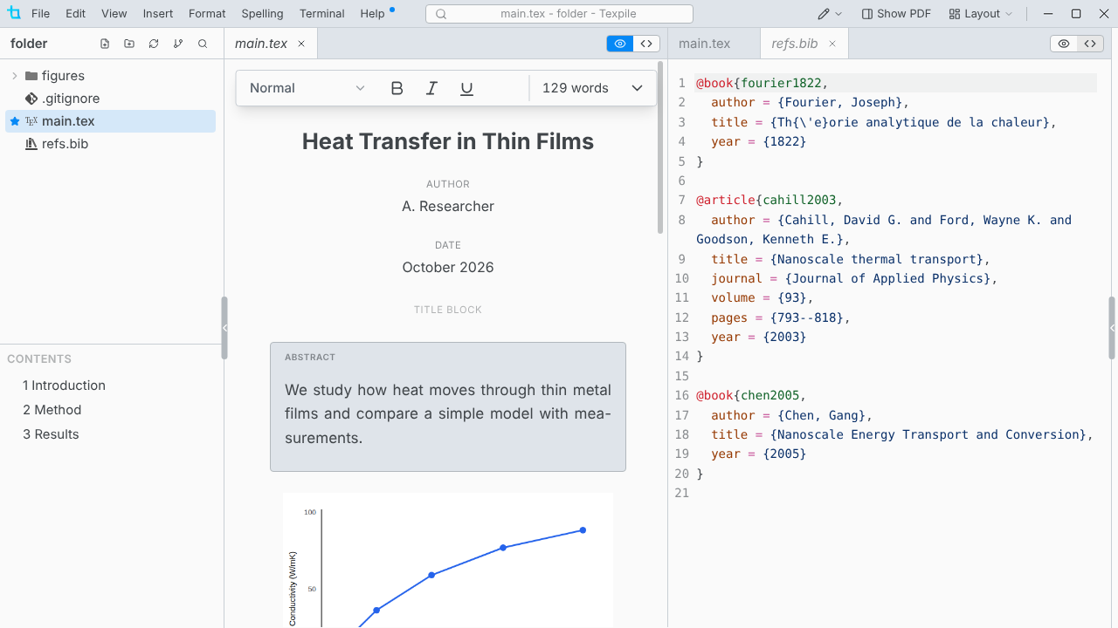This screenshot has height=628, width=1118.
Task: Expand the figures folder in tree
Action: coord(15,76)
